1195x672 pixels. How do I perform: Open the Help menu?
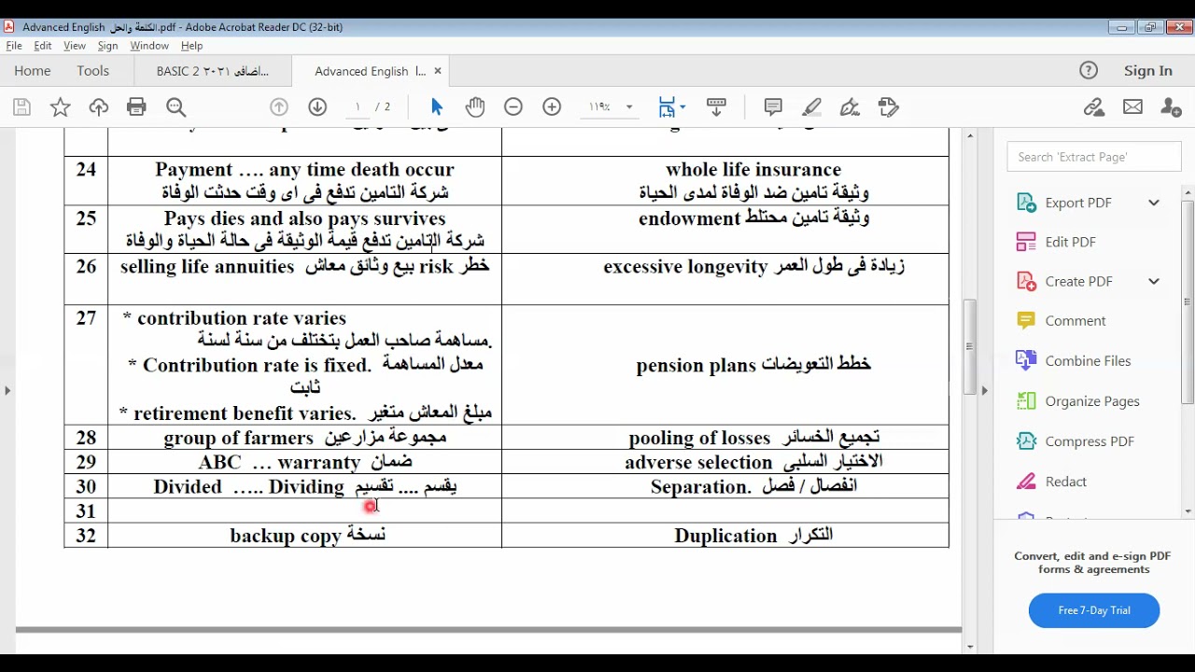(191, 46)
